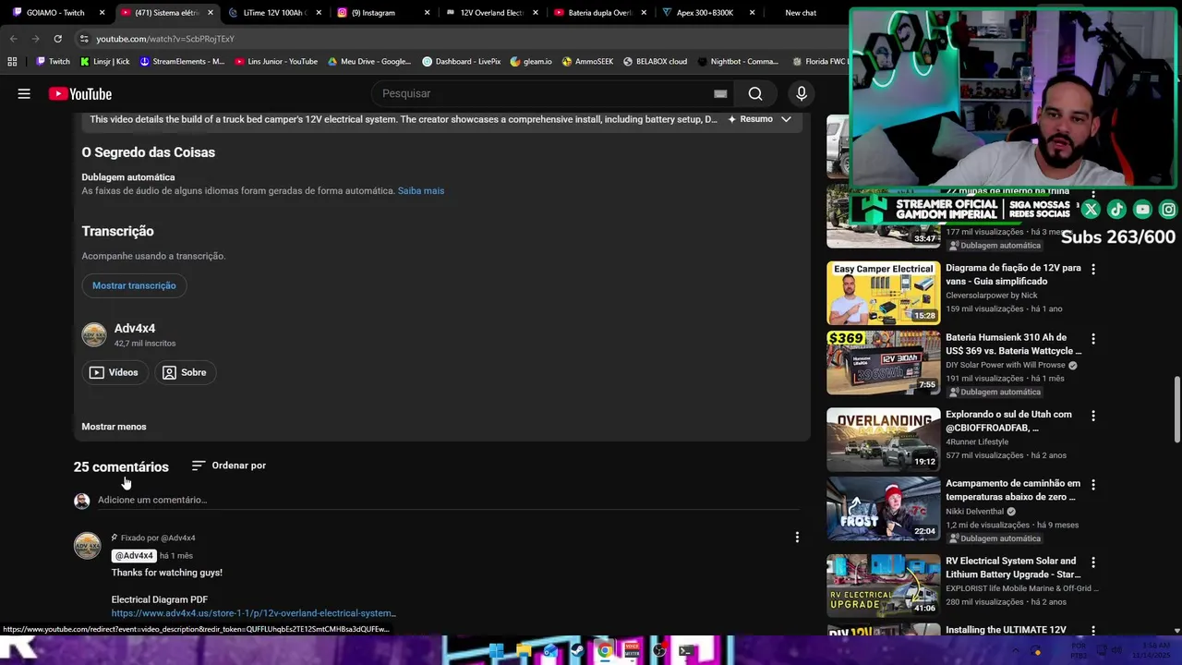Collapse description with Mostrar menos
This screenshot has width=1182, height=665.
tap(114, 427)
